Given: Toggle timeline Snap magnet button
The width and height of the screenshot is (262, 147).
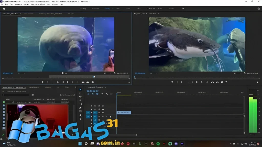Looking at the screenshot, I should 93,94.
